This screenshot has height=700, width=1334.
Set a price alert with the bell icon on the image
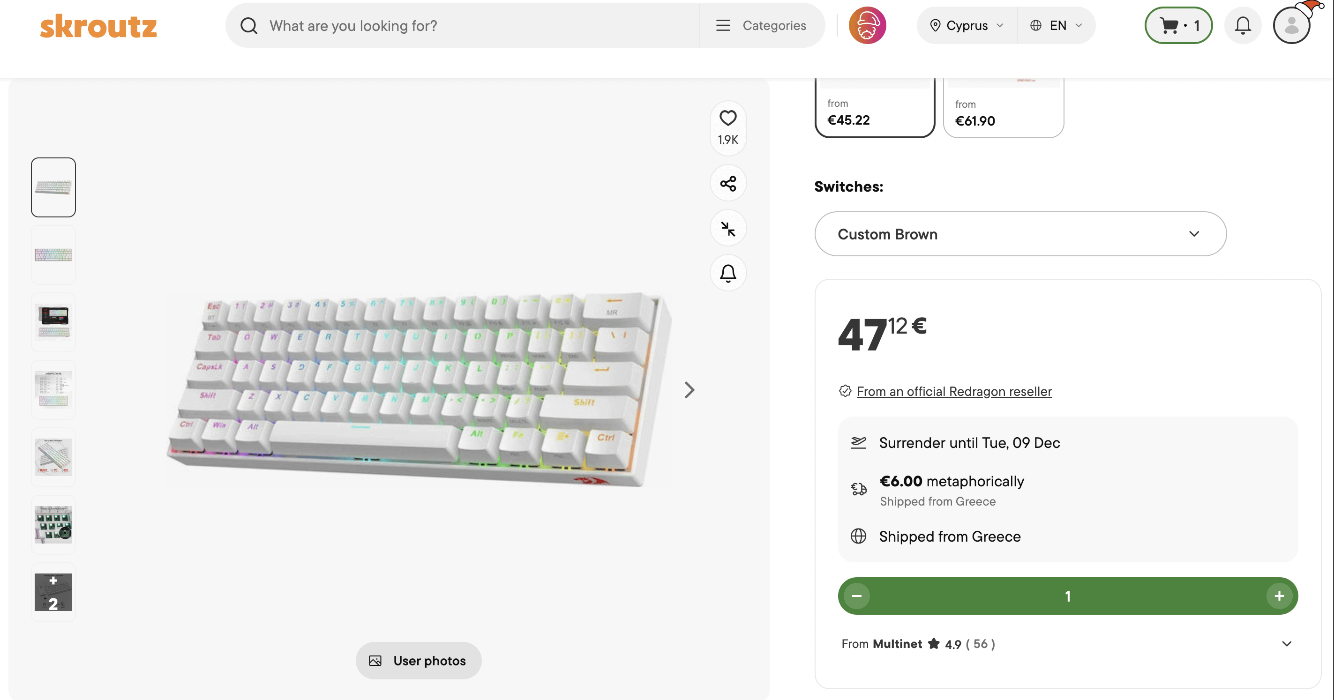(x=727, y=273)
